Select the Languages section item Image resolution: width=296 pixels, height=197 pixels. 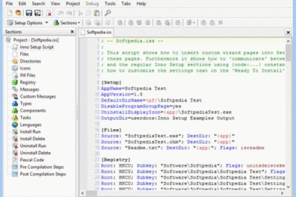click(x=31, y=124)
